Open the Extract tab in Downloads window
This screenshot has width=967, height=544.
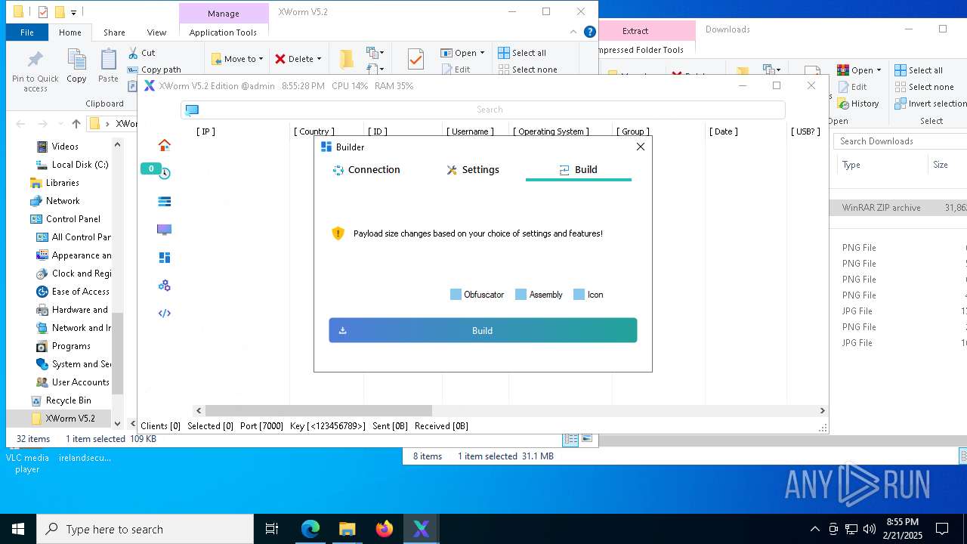coord(635,31)
